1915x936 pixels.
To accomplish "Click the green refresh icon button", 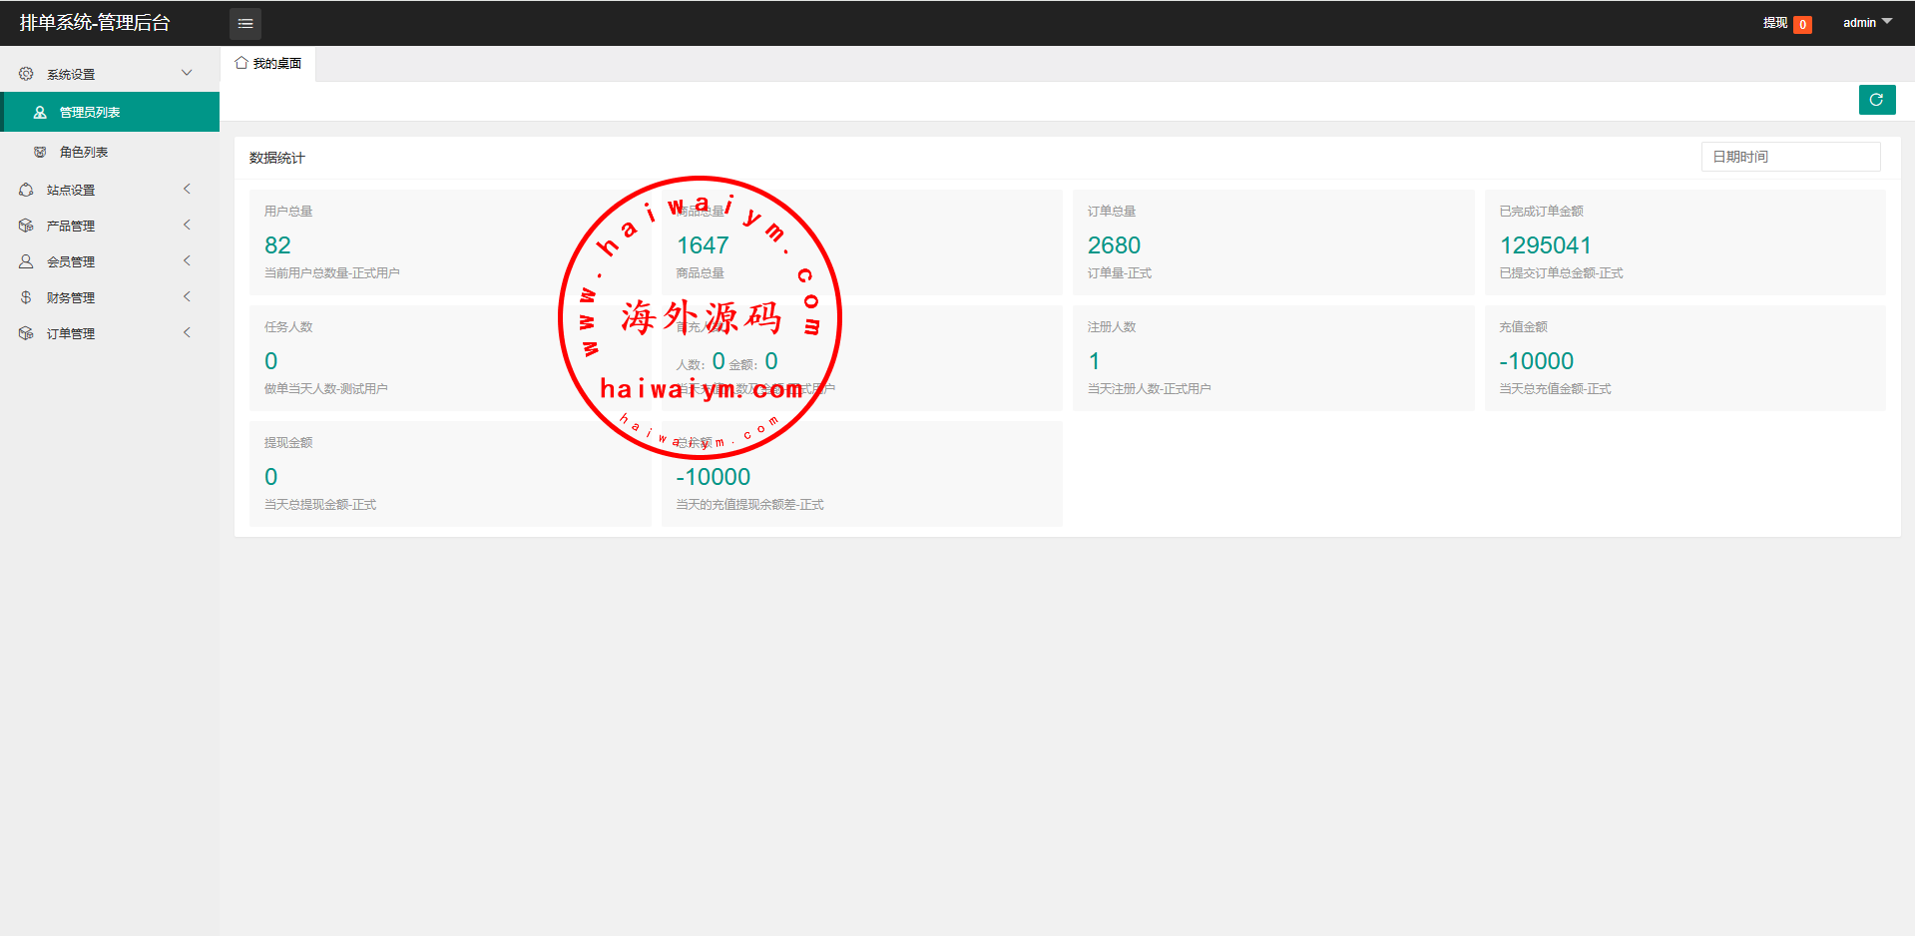I will pyautogui.click(x=1876, y=100).
